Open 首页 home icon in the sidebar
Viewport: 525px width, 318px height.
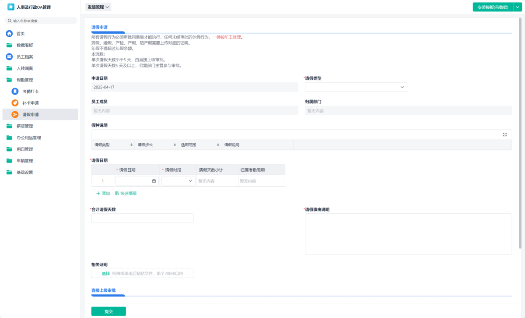point(9,34)
